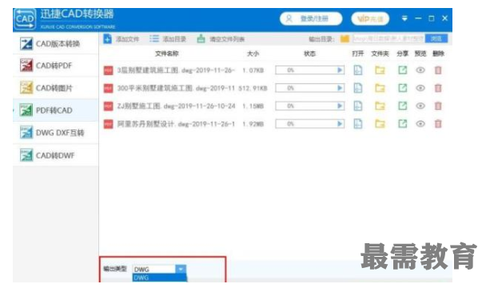
Task: Click the VIP充值 recharge button
Action: [370, 18]
